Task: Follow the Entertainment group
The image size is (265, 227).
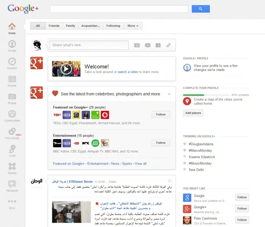Action: 161,143
